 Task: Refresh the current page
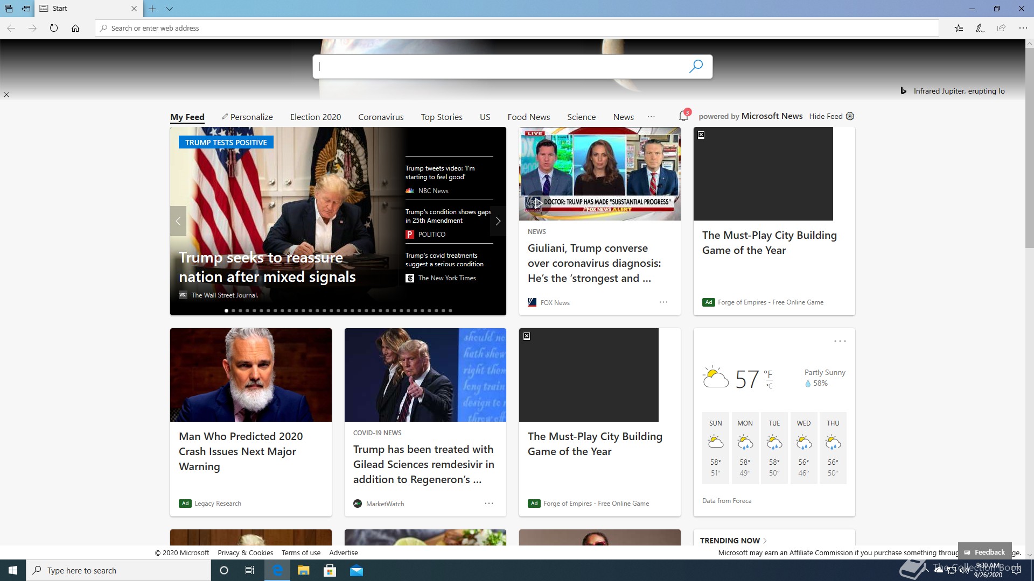(x=54, y=28)
